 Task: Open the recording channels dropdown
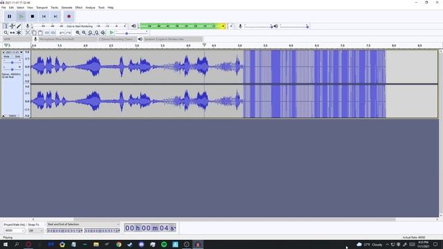117,39
